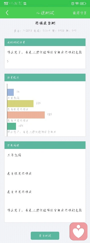Tap the pink heart floating icon
Viewport: 90px width, 243px height.
pyautogui.click(x=78, y=231)
